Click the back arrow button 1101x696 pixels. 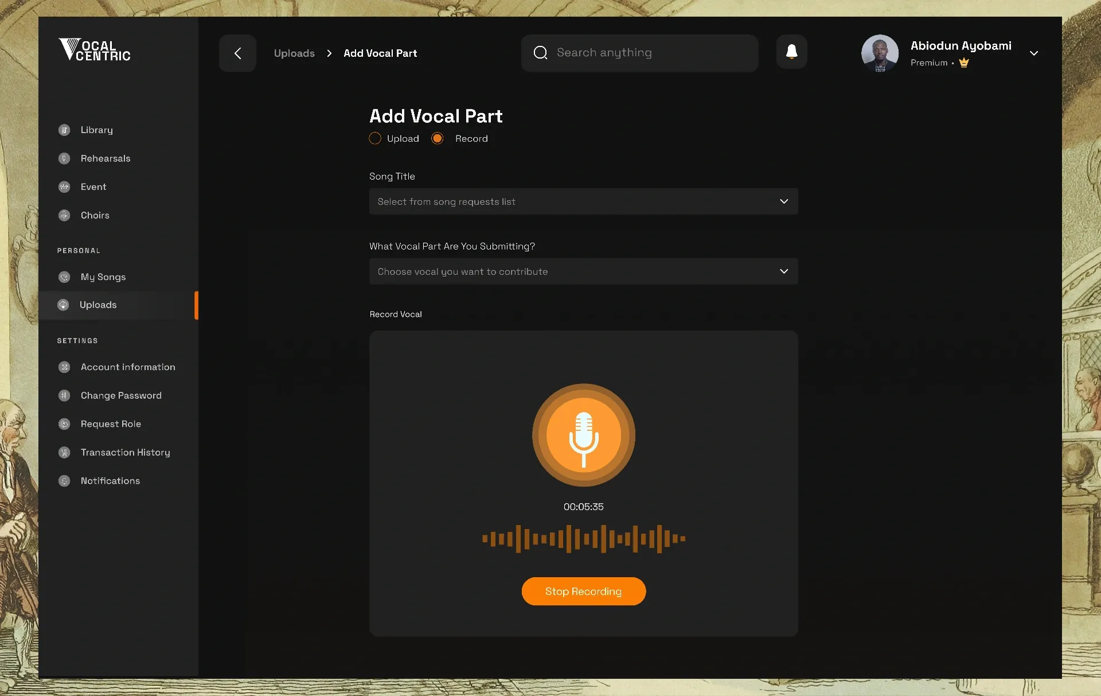click(x=237, y=53)
